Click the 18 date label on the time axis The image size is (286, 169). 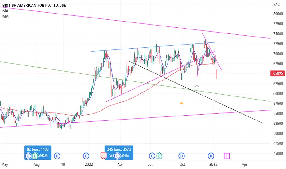(63, 164)
